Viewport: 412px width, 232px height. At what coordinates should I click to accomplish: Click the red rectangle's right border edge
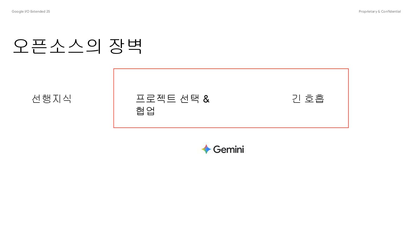click(x=348, y=98)
